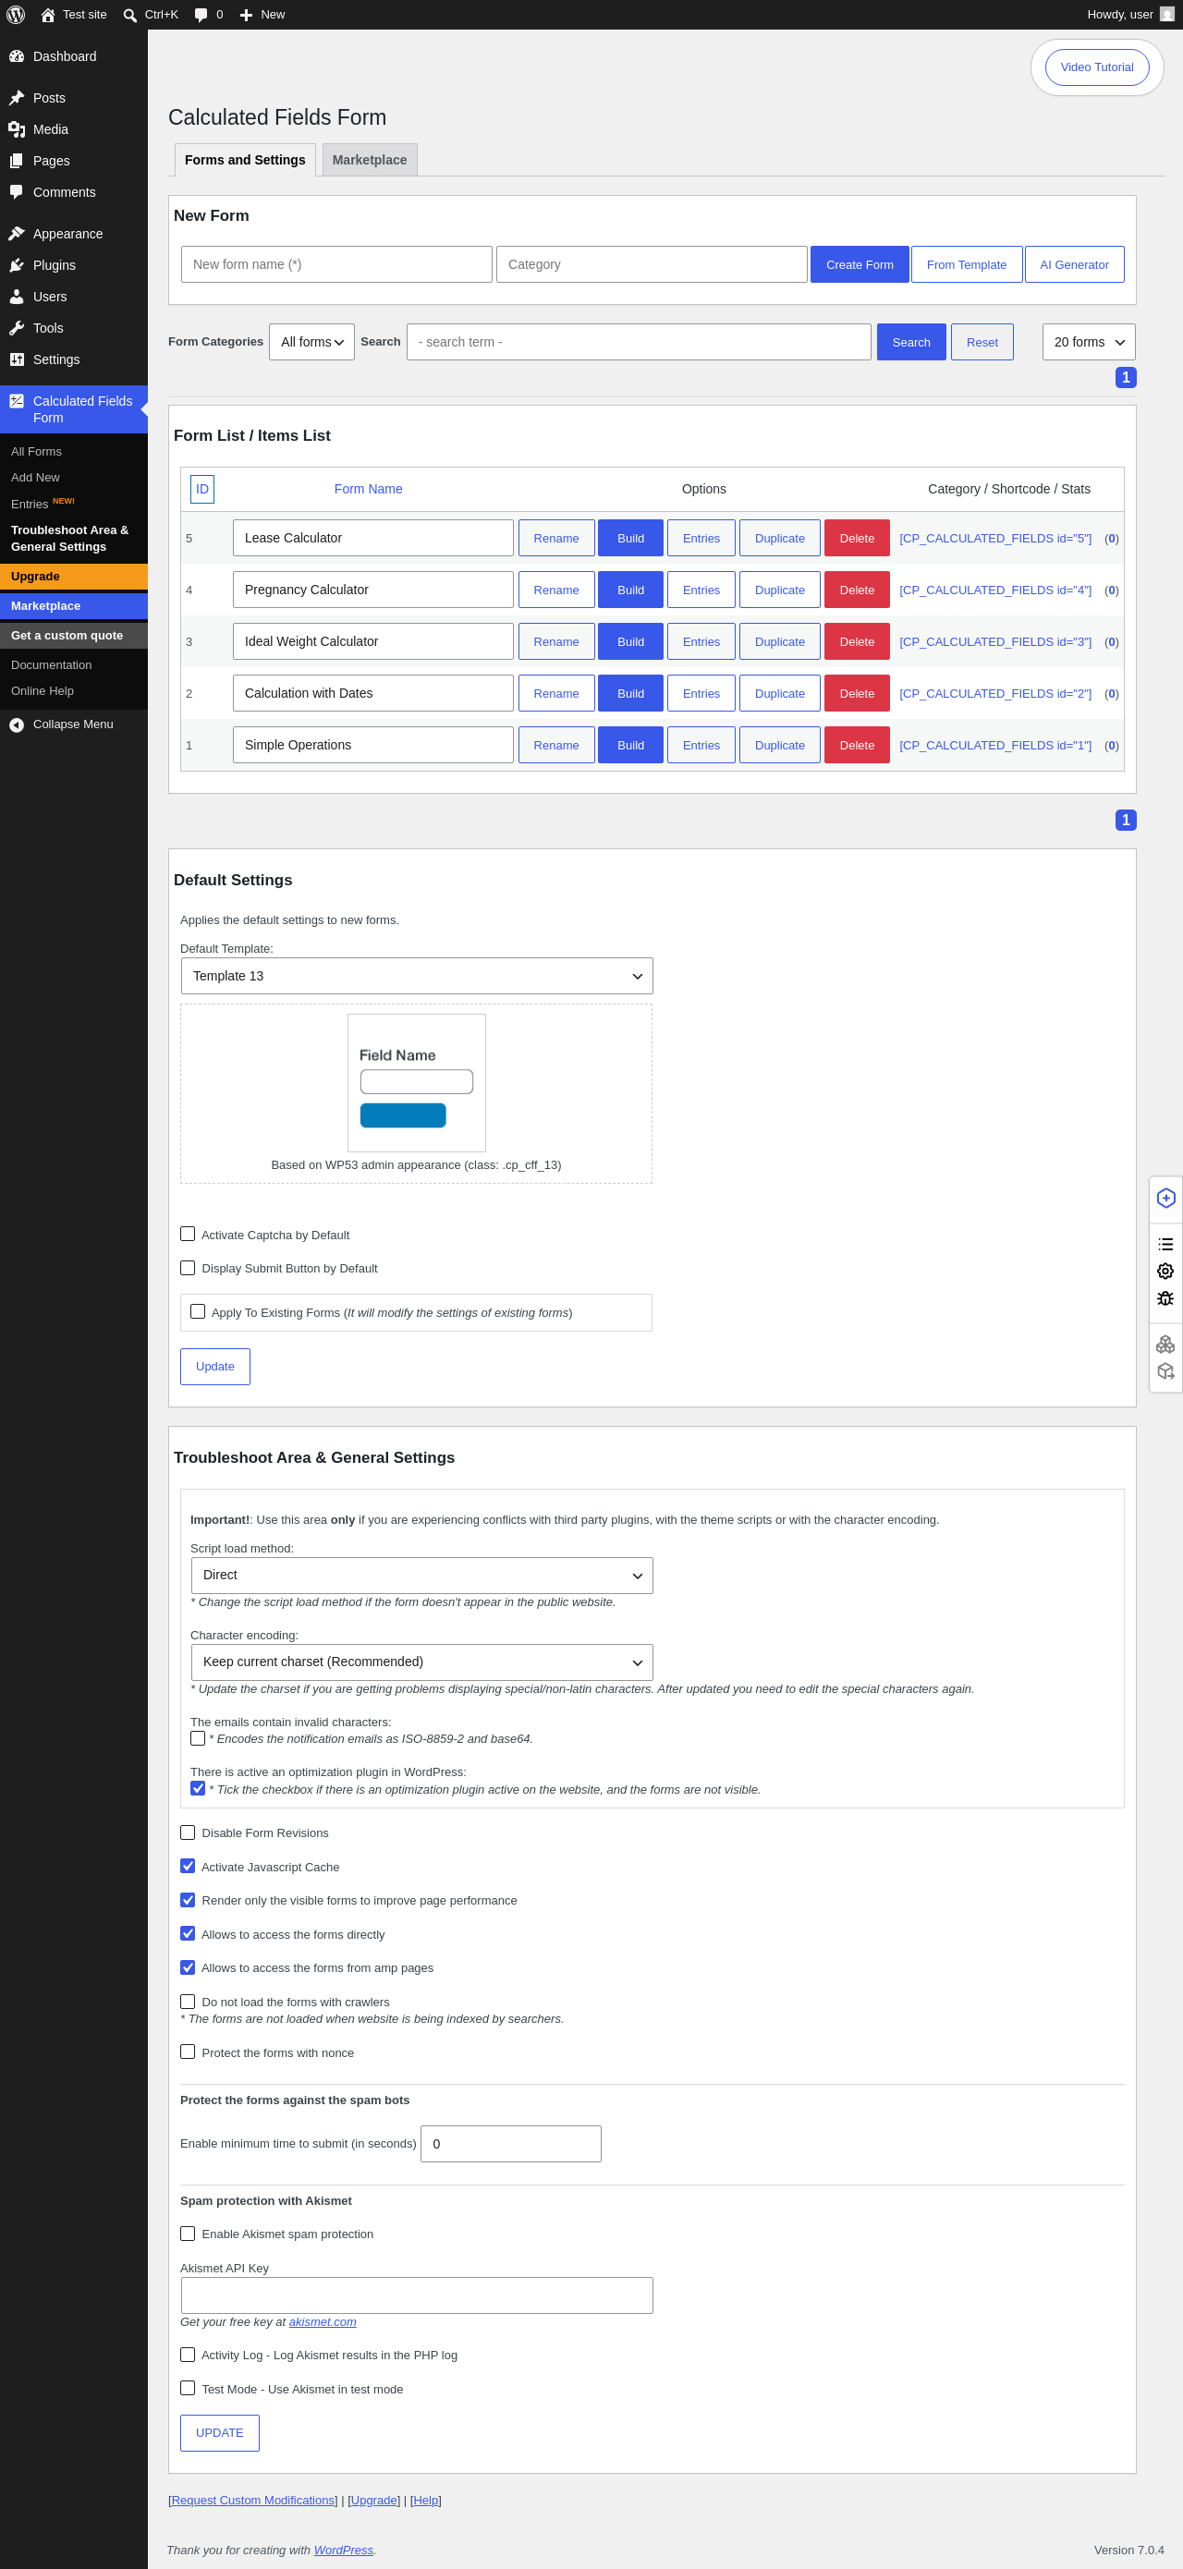
Task: Open Media library icon
Action: coord(16,129)
